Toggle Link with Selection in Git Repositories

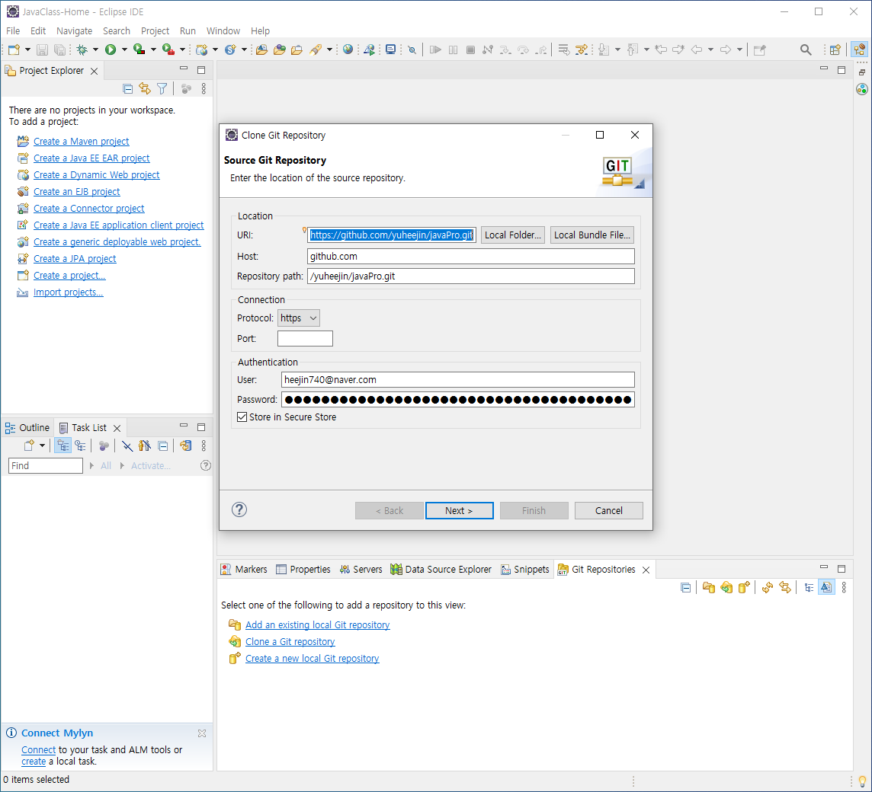pos(784,587)
